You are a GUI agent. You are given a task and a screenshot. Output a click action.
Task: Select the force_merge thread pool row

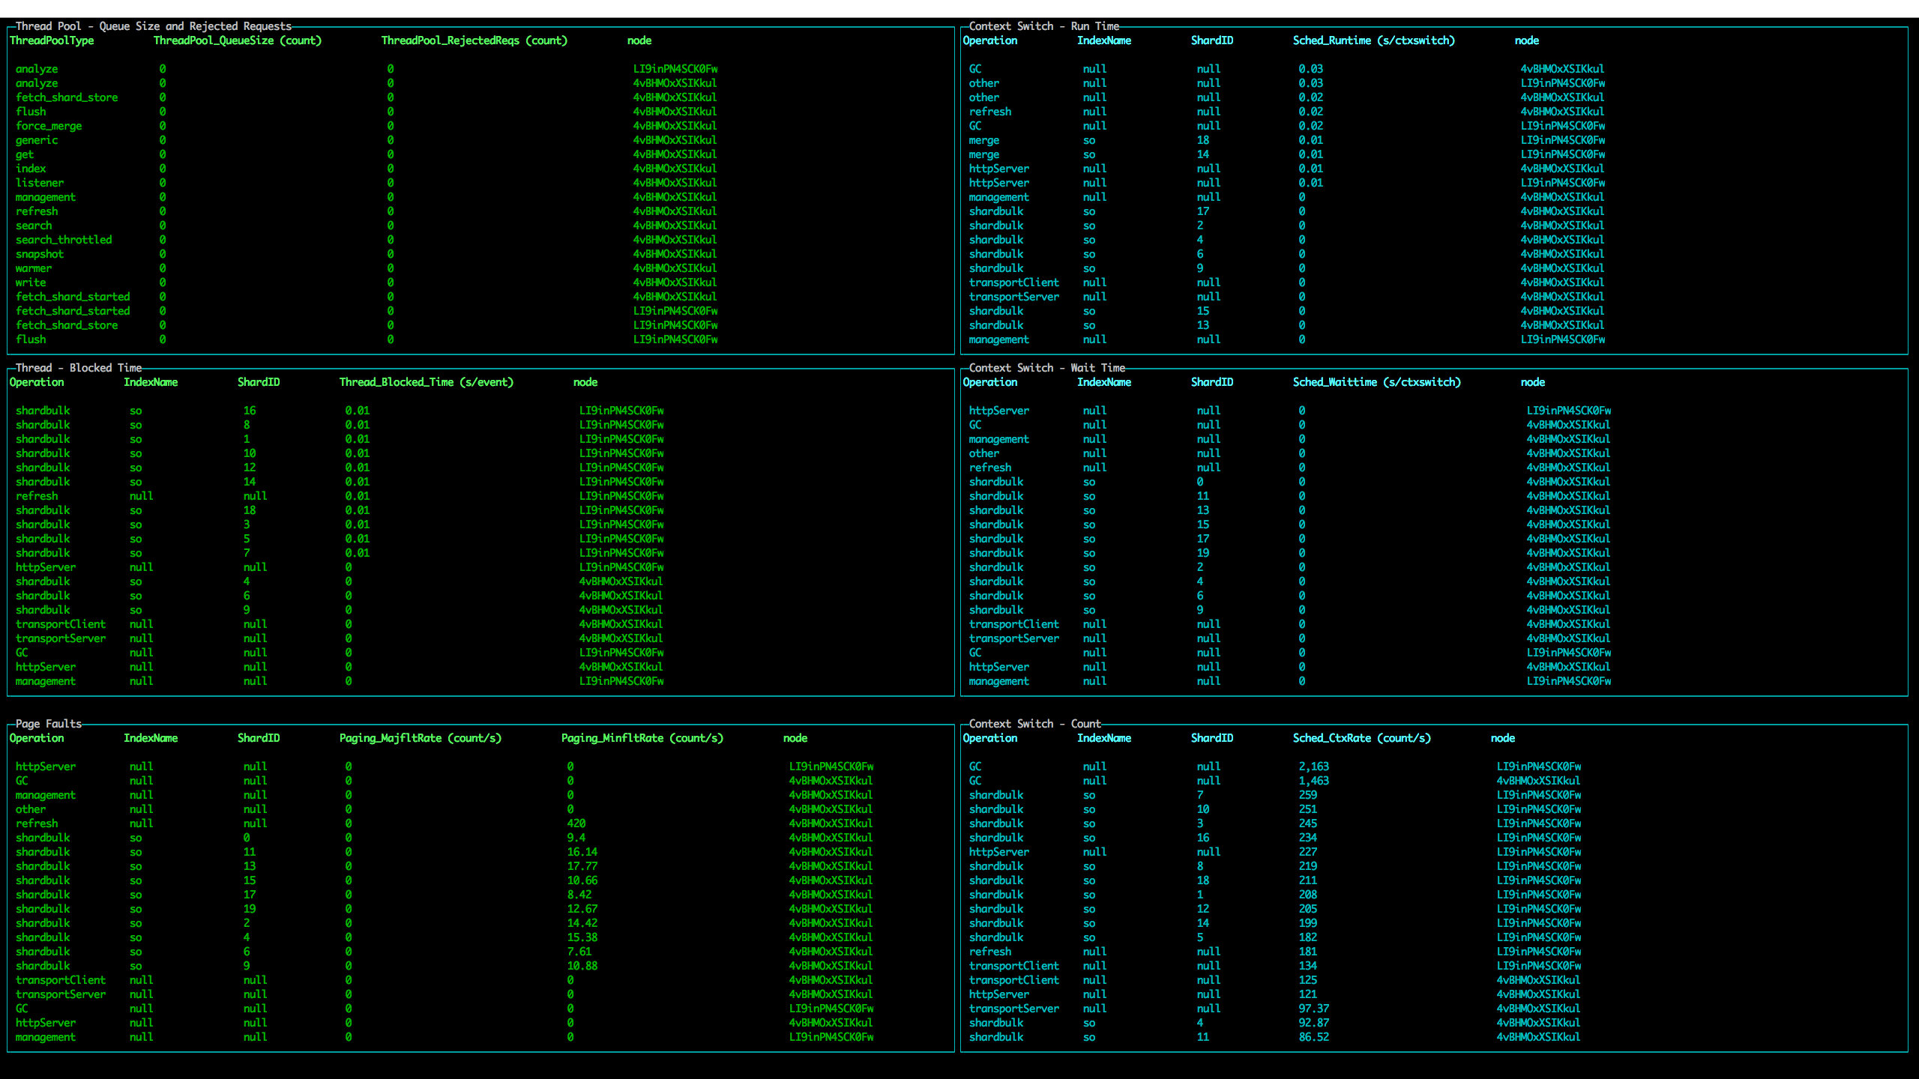click(x=49, y=126)
